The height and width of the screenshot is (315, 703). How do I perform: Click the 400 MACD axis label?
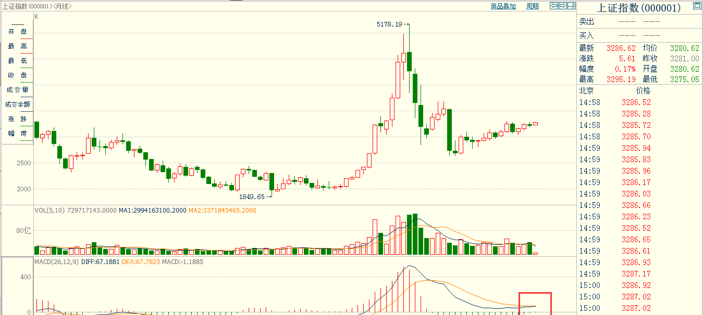26,277
